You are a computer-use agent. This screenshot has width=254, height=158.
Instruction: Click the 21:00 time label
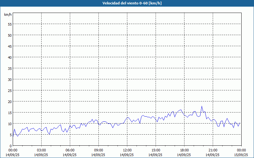pyautogui.click(x=213, y=150)
